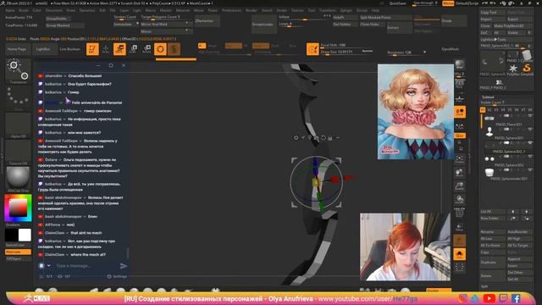Viewport: 542px width, 305px height.
Task: Open chevron dropdown next to chat input icon
Action: (x=49, y=265)
